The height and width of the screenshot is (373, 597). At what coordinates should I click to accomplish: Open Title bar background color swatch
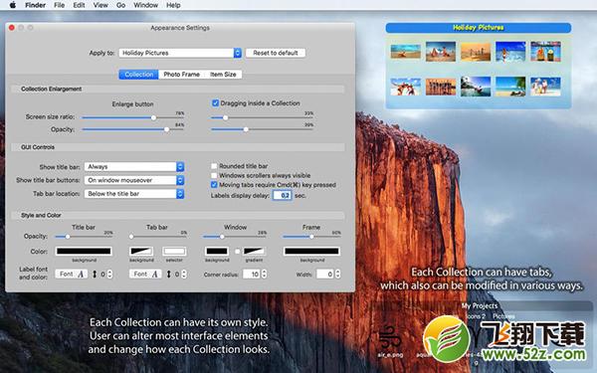(84, 252)
